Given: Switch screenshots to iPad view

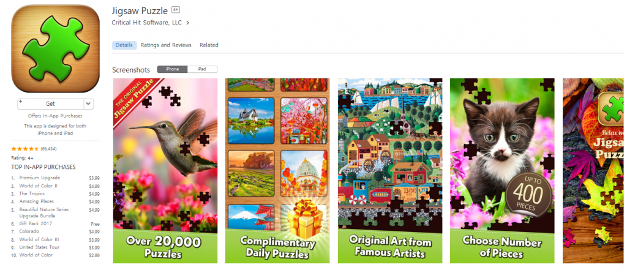Looking at the screenshot, I should tap(202, 69).
